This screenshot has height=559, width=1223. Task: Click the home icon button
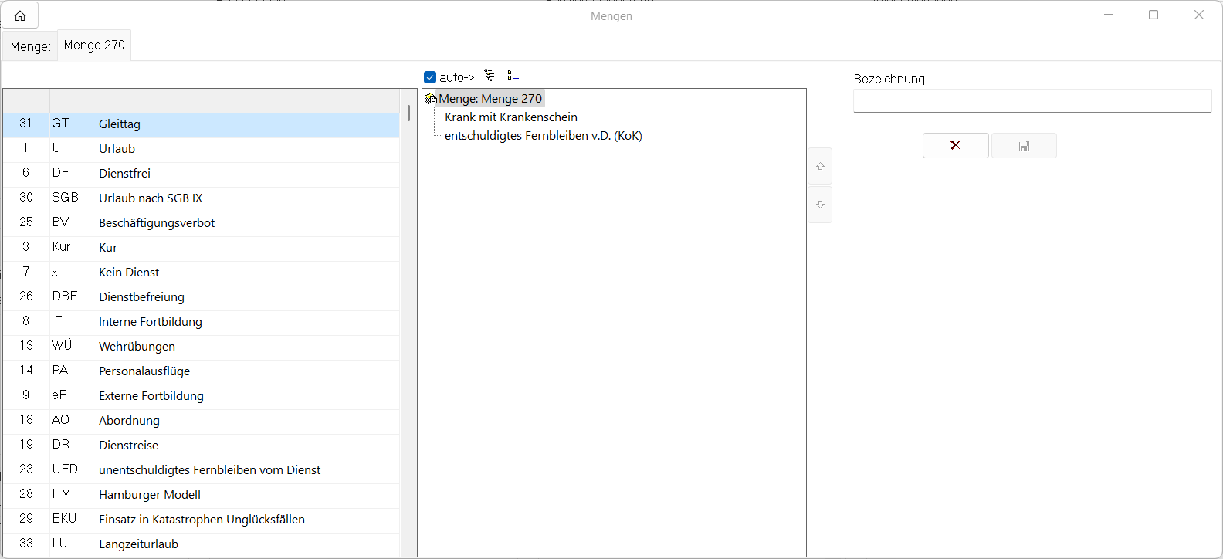tap(20, 15)
